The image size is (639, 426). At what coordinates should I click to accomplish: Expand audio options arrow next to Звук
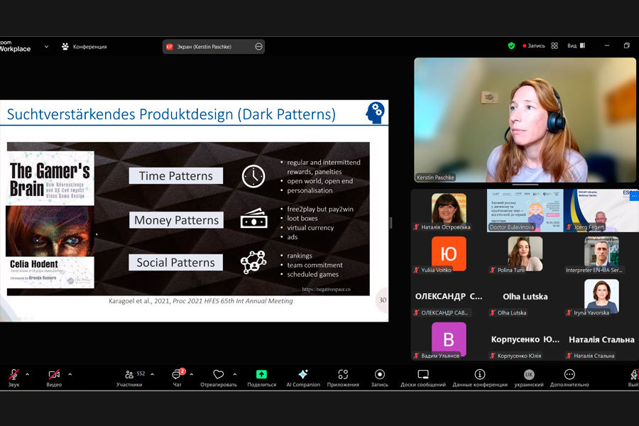click(x=28, y=374)
